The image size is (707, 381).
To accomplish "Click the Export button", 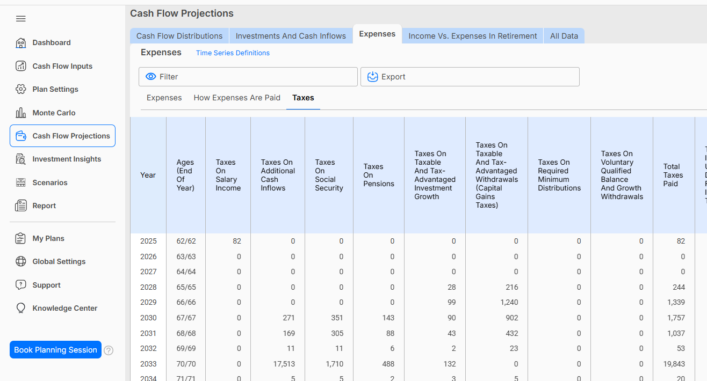I will click(470, 77).
